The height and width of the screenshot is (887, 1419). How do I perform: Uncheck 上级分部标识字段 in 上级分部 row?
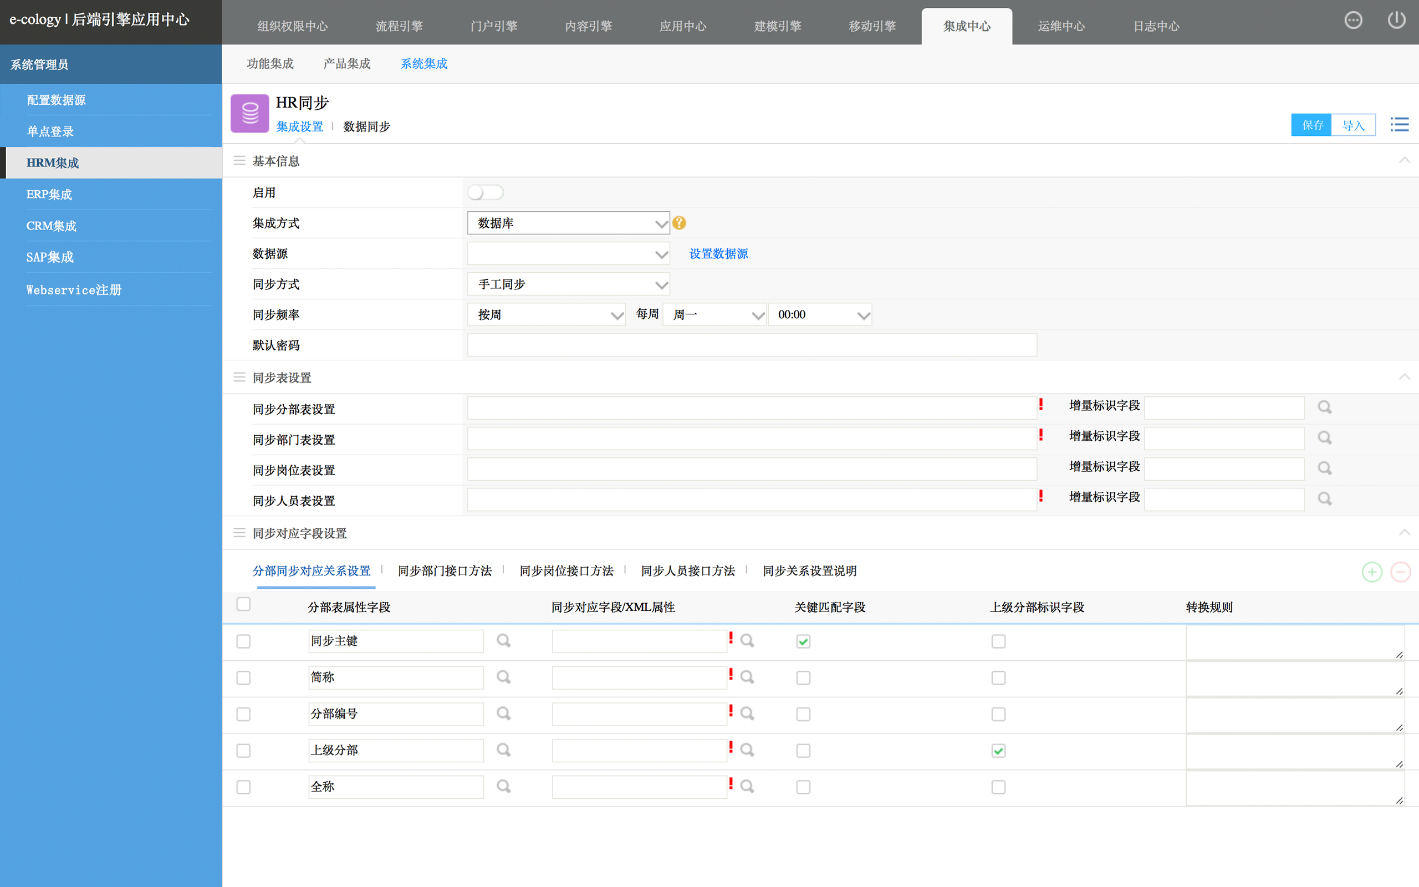click(x=998, y=751)
